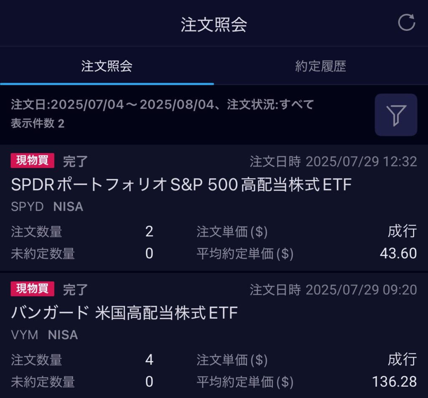Tap the 現物買 badge on the SPYD order
The image size is (428, 398).
pos(33,161)
